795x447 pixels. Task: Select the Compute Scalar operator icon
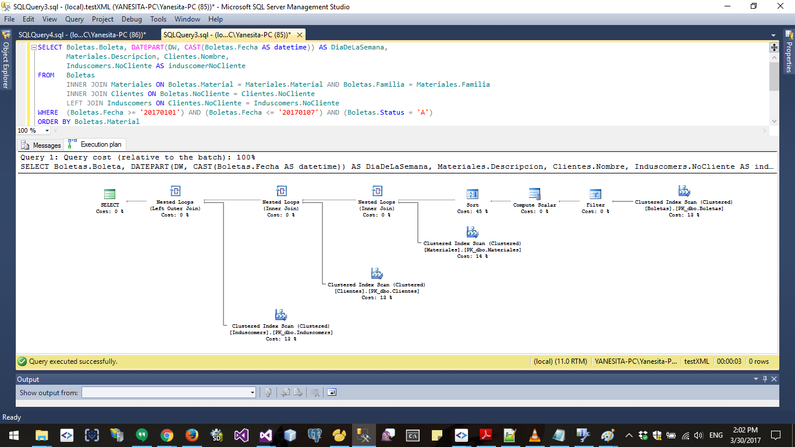[x=534, y=194]
